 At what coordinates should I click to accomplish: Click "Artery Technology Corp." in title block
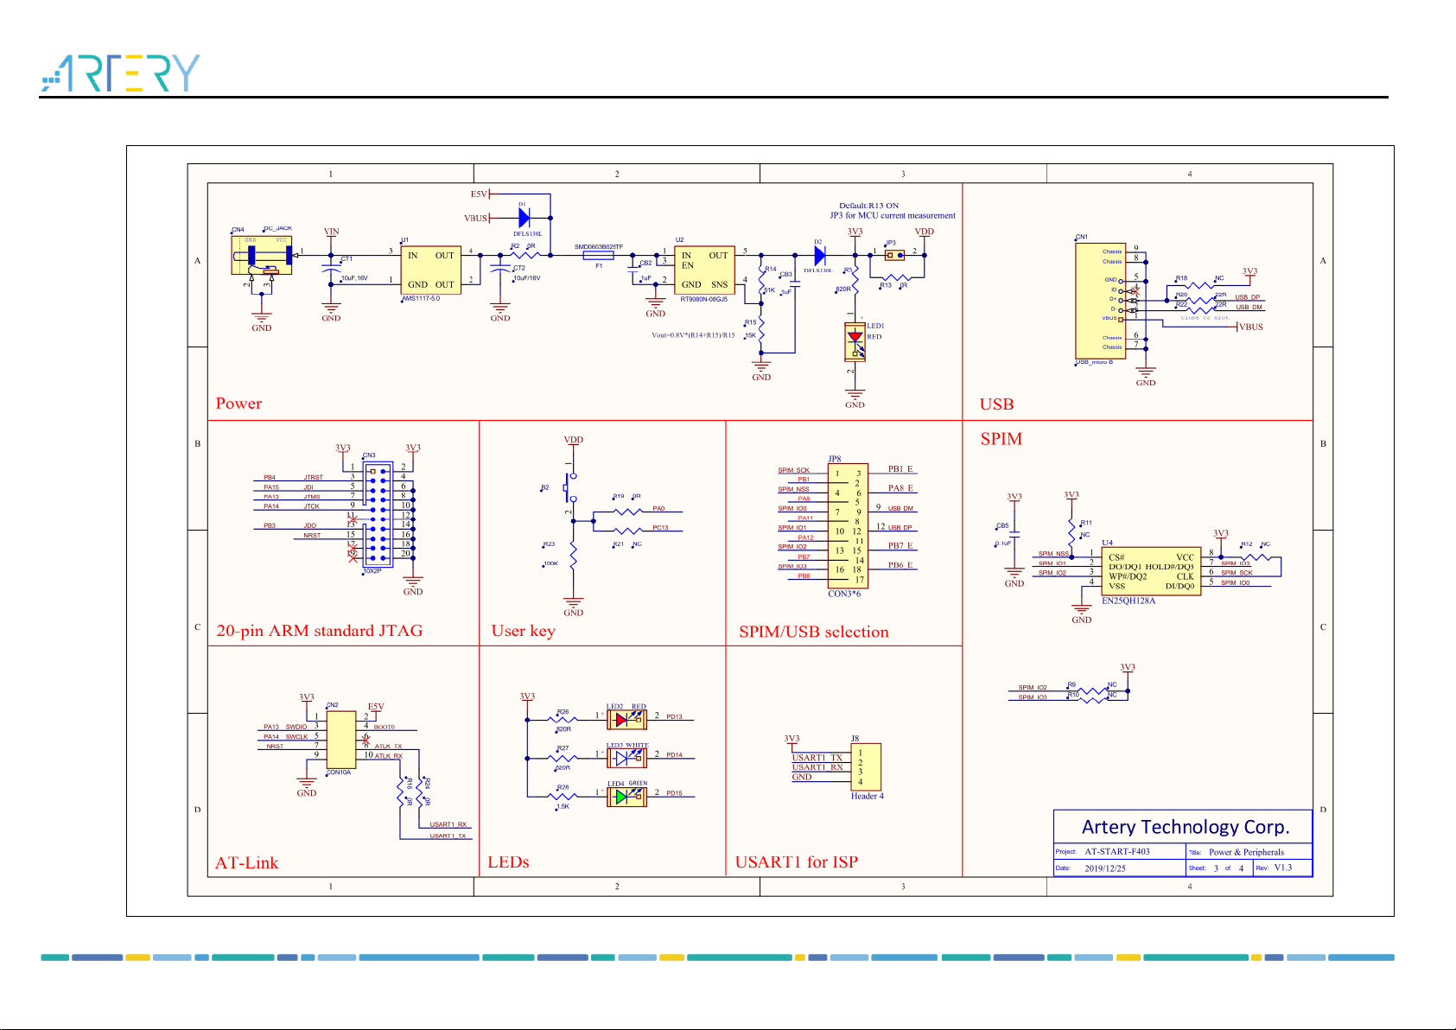[1186, 827]
